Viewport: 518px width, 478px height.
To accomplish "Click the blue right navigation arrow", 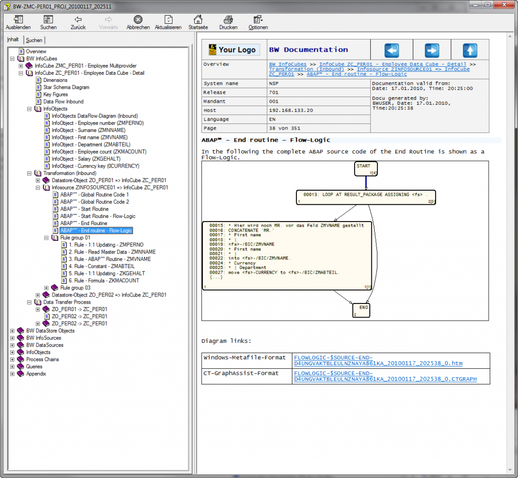I will click(431, 49).
